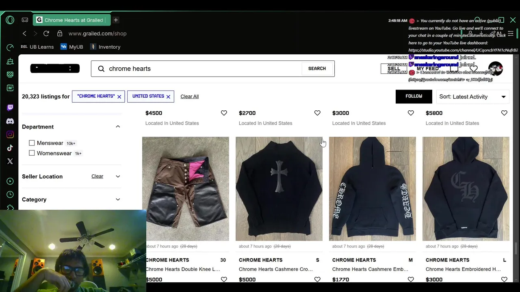520x292 pixels.
Task: Open the CH embroidered hoodie back image
Action: pos(466,189)
